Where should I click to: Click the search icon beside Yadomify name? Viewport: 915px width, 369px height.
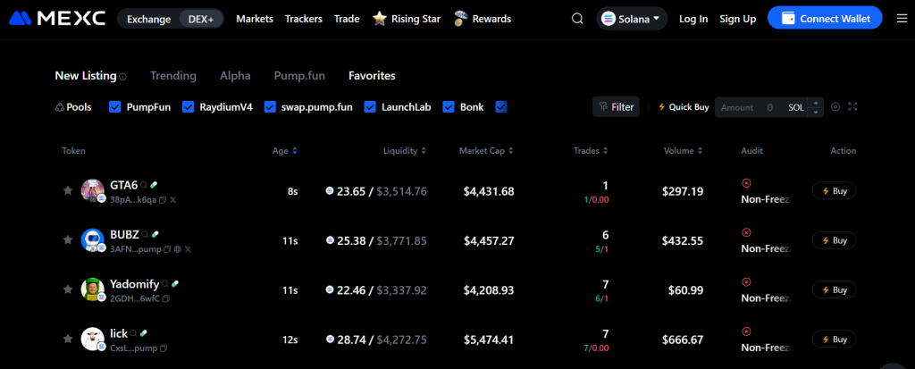coord(165,284)
